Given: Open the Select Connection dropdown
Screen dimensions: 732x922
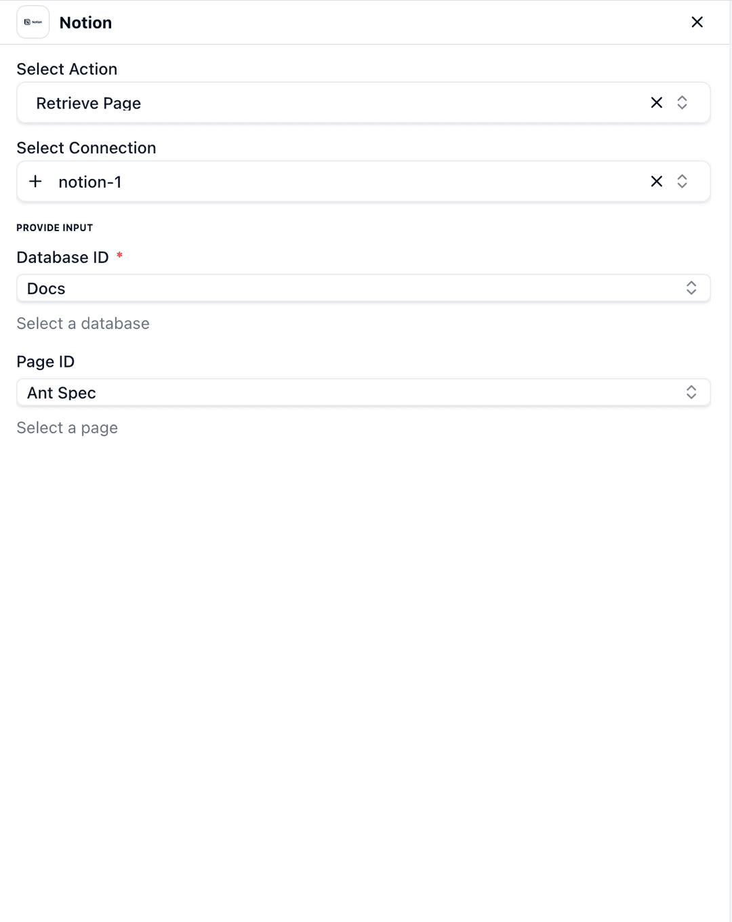Looking at the screenshot, I should tap(339, 181).
